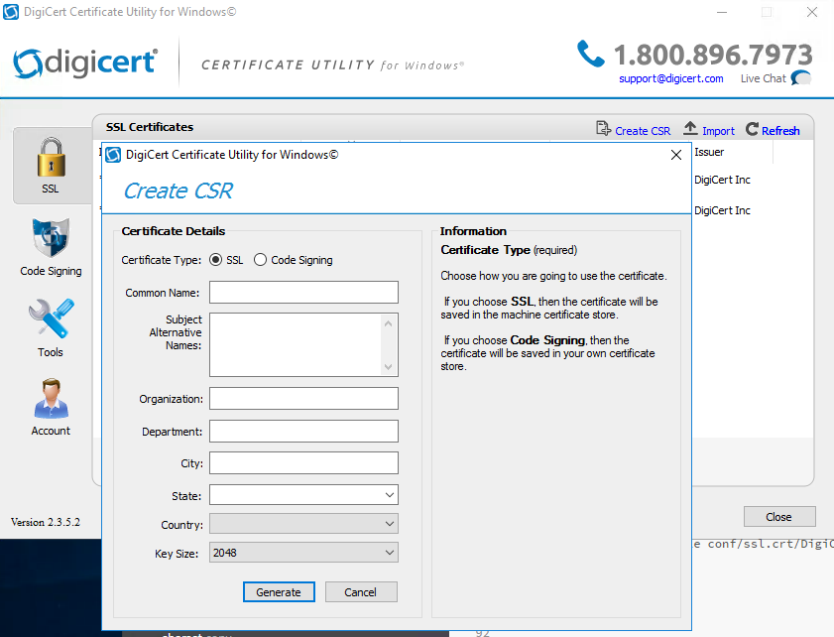This screenshot has height=637, width=834.
Task: Close the main DigiCert window via X
Action: (811, 12)
